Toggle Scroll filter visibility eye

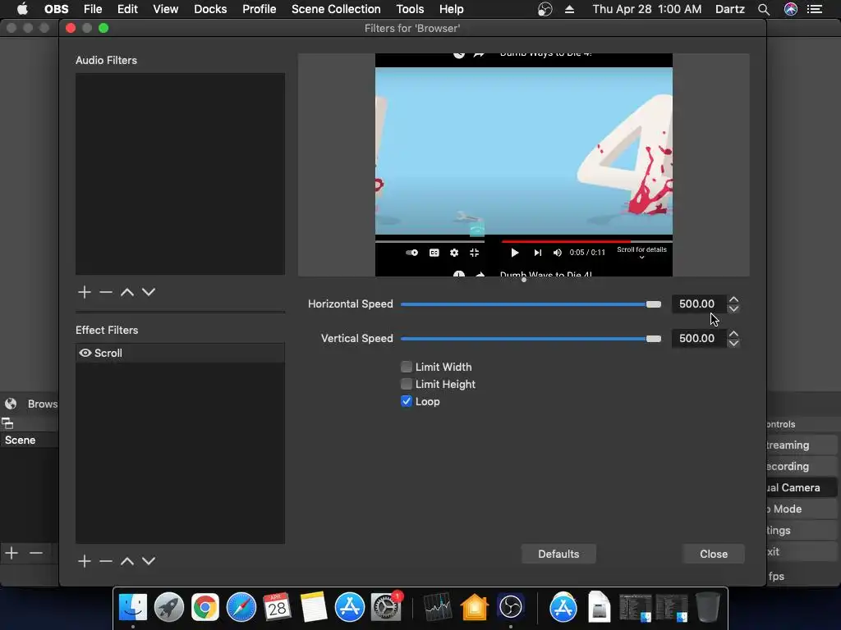85,353
